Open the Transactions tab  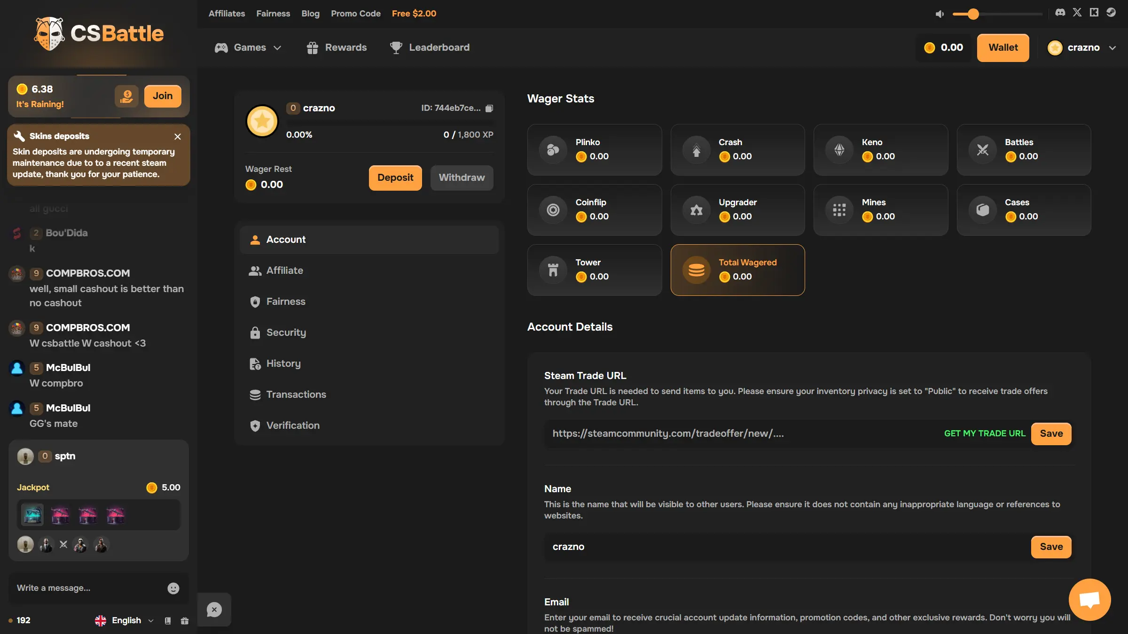coord(369,394)
